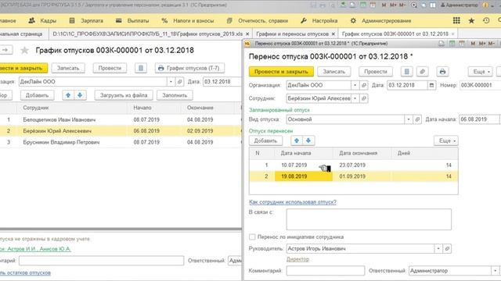This screenshot has height=281, width=501.
Task: Expand the Вид отпуска dropdown
Action: (x=409, y=119)
